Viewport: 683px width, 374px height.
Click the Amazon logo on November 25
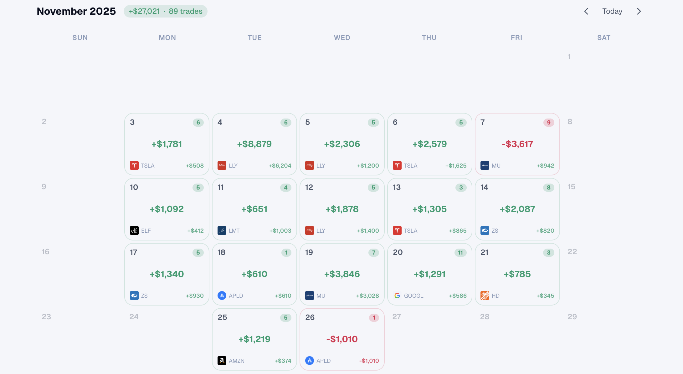click(222, 361)
